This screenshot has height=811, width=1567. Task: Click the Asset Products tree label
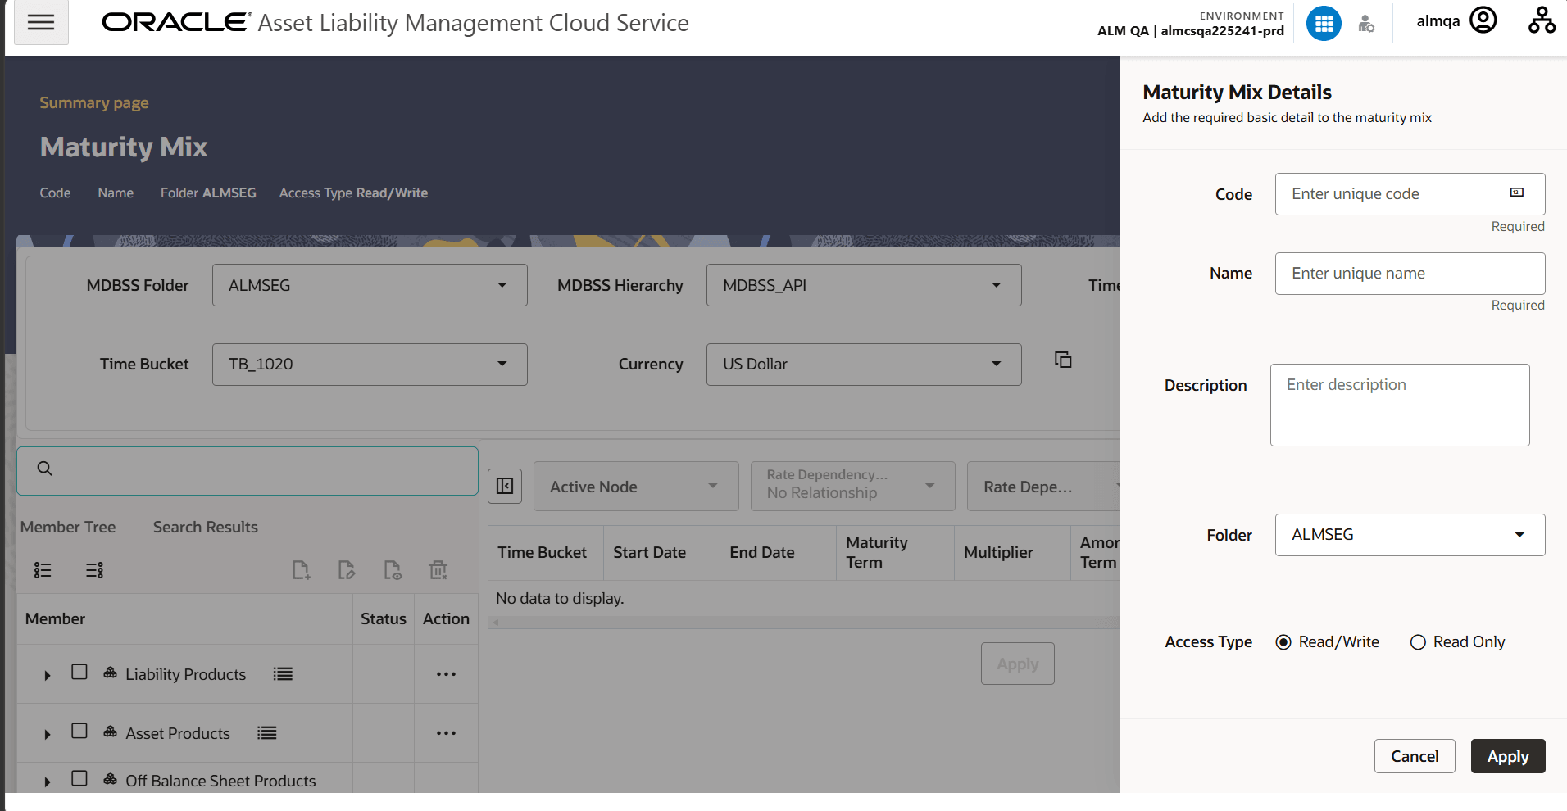click(178, 733)
